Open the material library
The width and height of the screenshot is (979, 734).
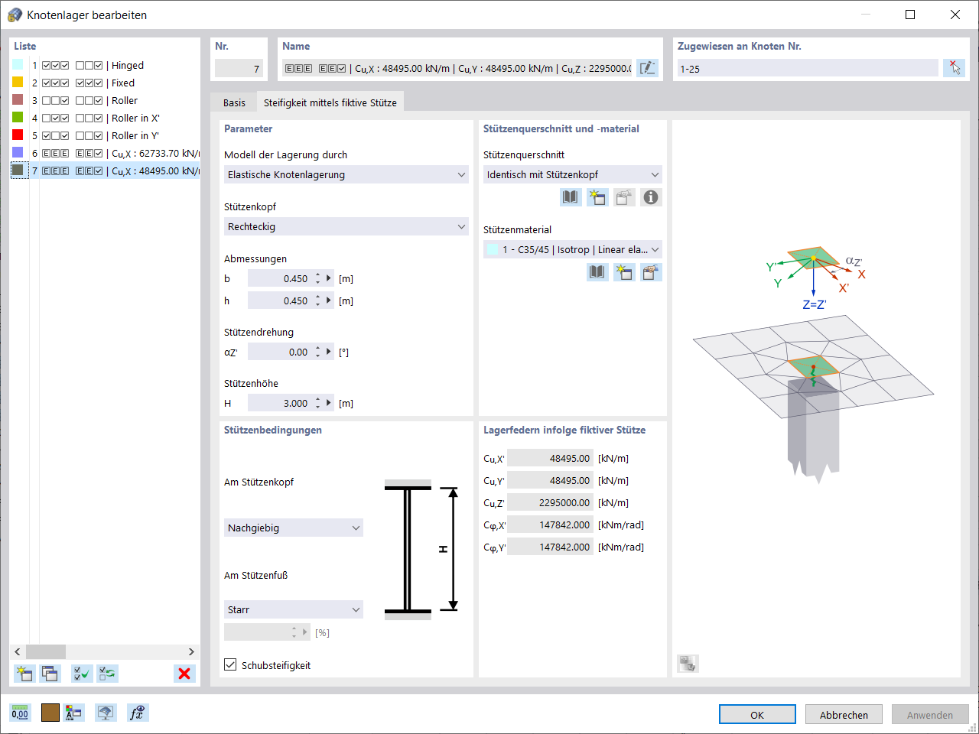coord(597,272)
